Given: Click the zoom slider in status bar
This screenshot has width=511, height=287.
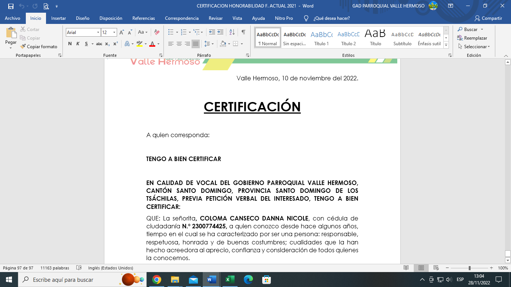Looking at the screenshot, I should 469,268.
